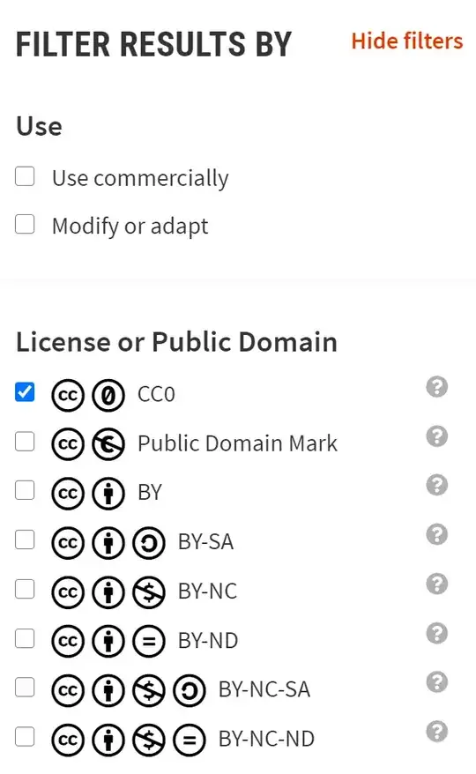Uncheck the CC0 license filter
Image resolution: width=476 pixels, height=774 pixels.
tap(25, 392)
